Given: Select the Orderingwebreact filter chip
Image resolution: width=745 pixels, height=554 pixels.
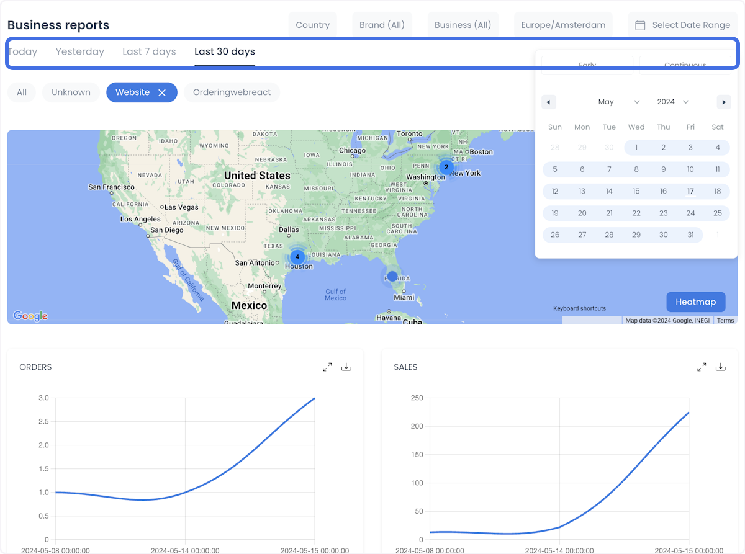Looking at the screenshot, I should tap(232, 92).
